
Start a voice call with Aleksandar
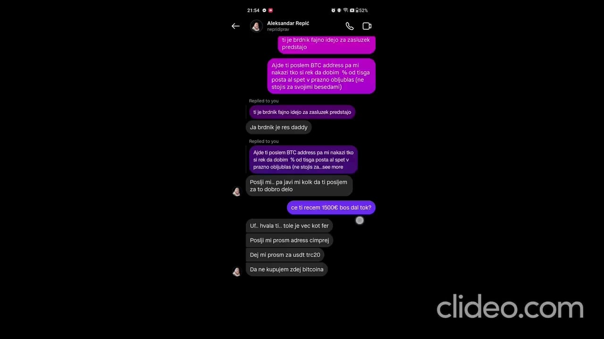pos(349,26)
